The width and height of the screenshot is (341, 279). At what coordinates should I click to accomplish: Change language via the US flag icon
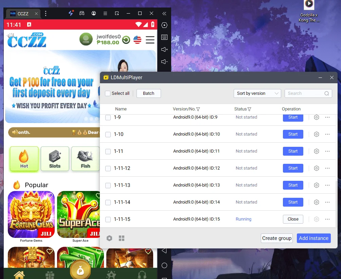[137, 40]
